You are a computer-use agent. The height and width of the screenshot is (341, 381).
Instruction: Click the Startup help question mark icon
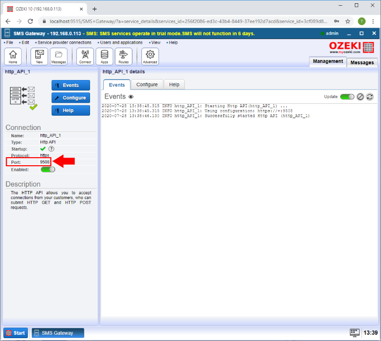coord(51,149)
